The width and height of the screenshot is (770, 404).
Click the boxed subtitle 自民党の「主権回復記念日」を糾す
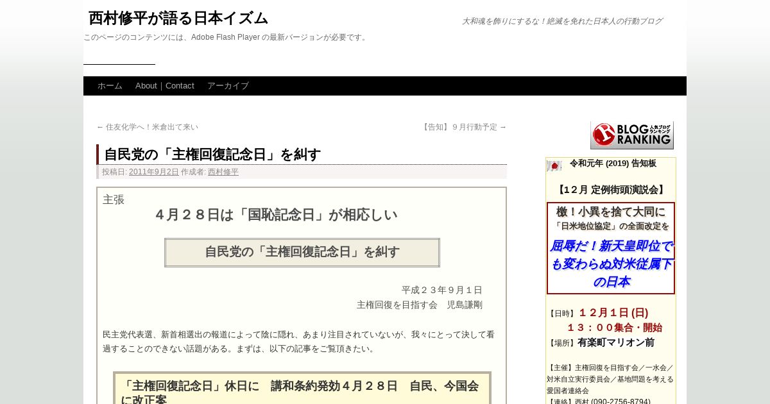click(302, 252)
